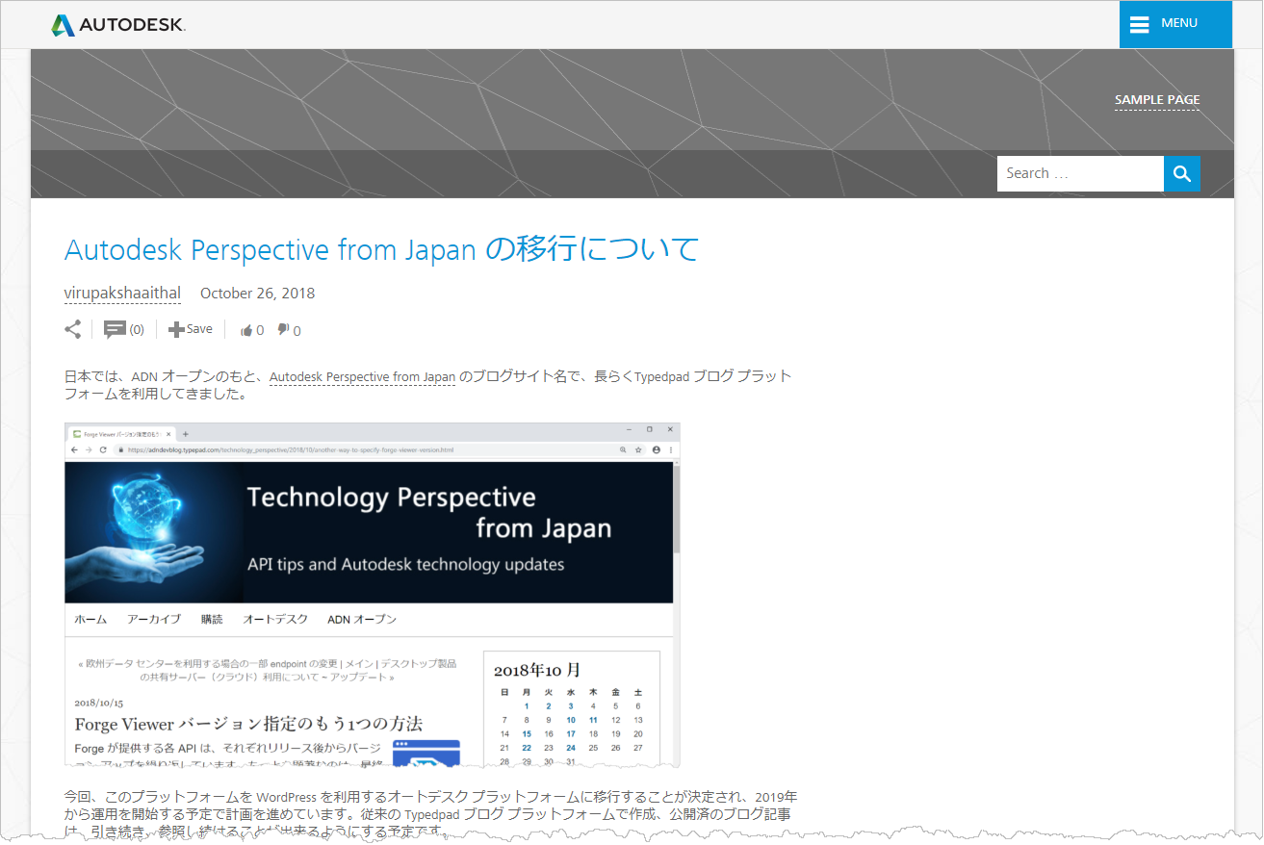
Task: Follow the inline 'Autodesk Perspective from Japan' link
Action: tap(362, 377)
